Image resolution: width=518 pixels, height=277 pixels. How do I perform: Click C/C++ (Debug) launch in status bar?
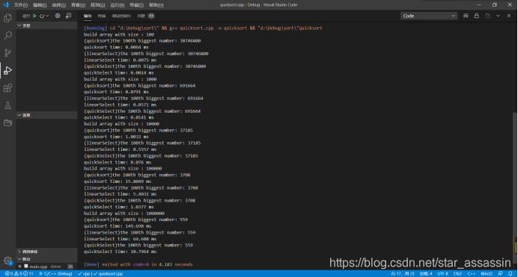coord(55,274)
